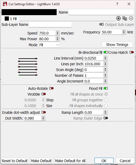This screenshot has height=165, width=136.
Task: Click the Frequency value field
Action: [112, 32]
